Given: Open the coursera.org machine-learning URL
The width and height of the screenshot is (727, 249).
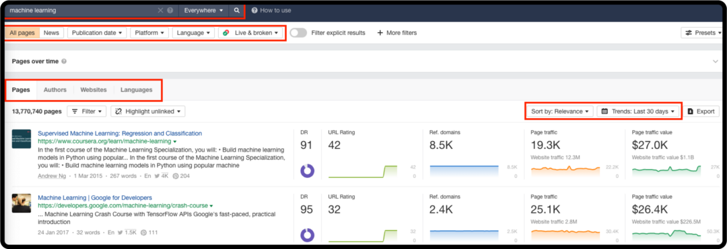Looking at the screenshot, I should [105, 142].
